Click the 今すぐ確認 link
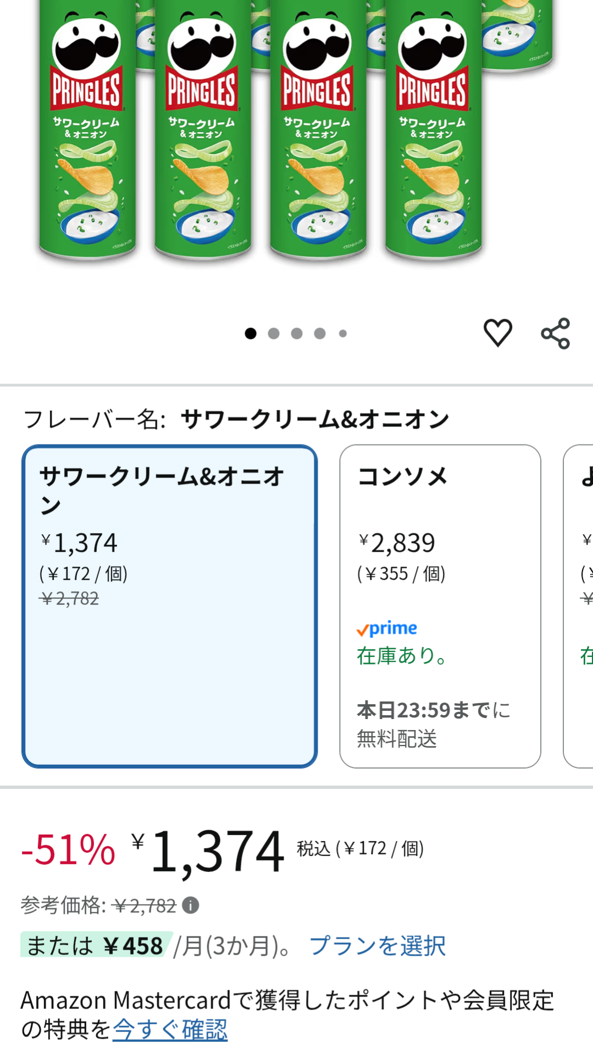The height and width of the screenshot is (1042, 593). (x=170, y=1029)
